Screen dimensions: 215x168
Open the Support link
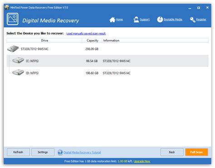145,20
